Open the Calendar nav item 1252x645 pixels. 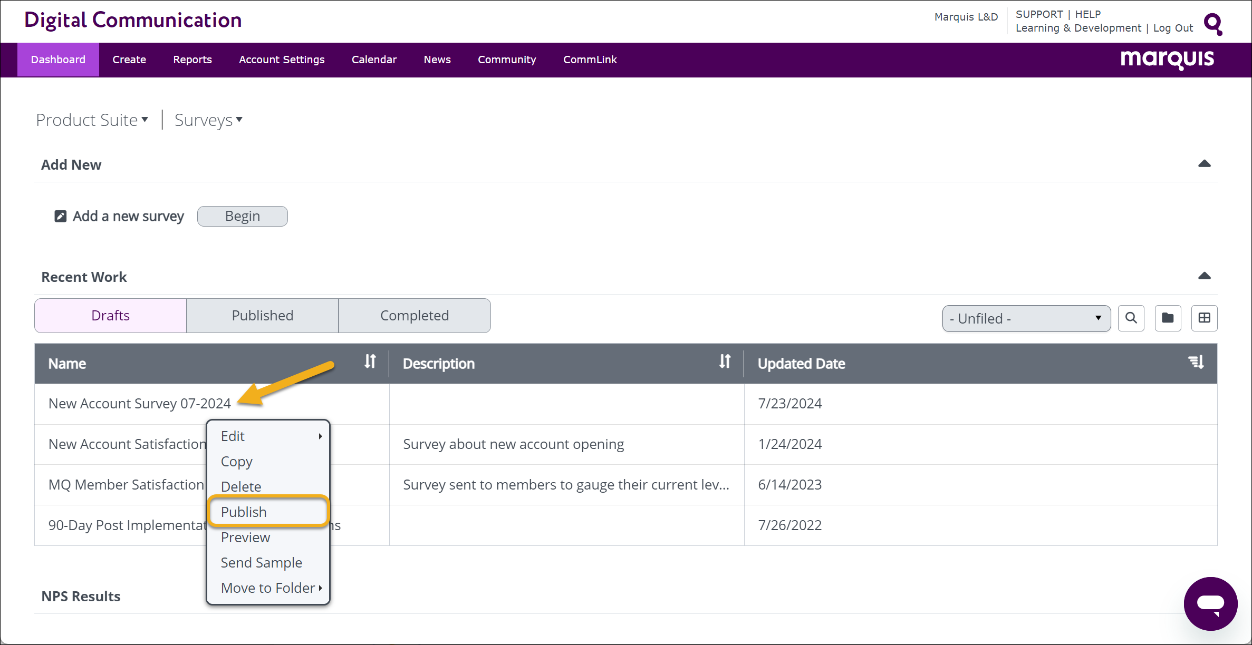pyautogui.click(x=374, y=60)
